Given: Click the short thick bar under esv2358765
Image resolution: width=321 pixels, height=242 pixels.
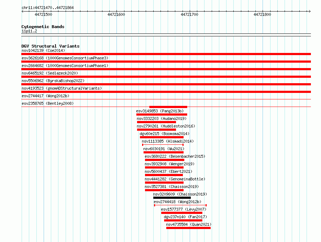Looking at the screenshot, I should (168, 107).
